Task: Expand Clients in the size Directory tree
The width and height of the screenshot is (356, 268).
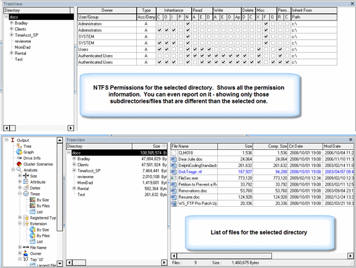Action: tap(74, 164)
